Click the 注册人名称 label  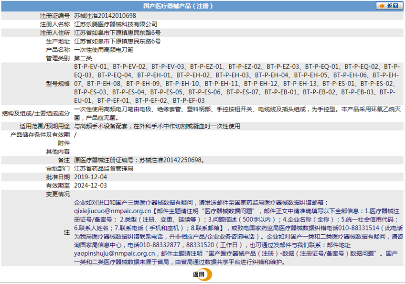coord(55,24)
